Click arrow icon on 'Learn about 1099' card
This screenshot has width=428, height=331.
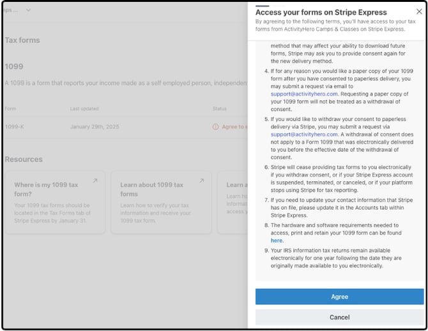201,181
